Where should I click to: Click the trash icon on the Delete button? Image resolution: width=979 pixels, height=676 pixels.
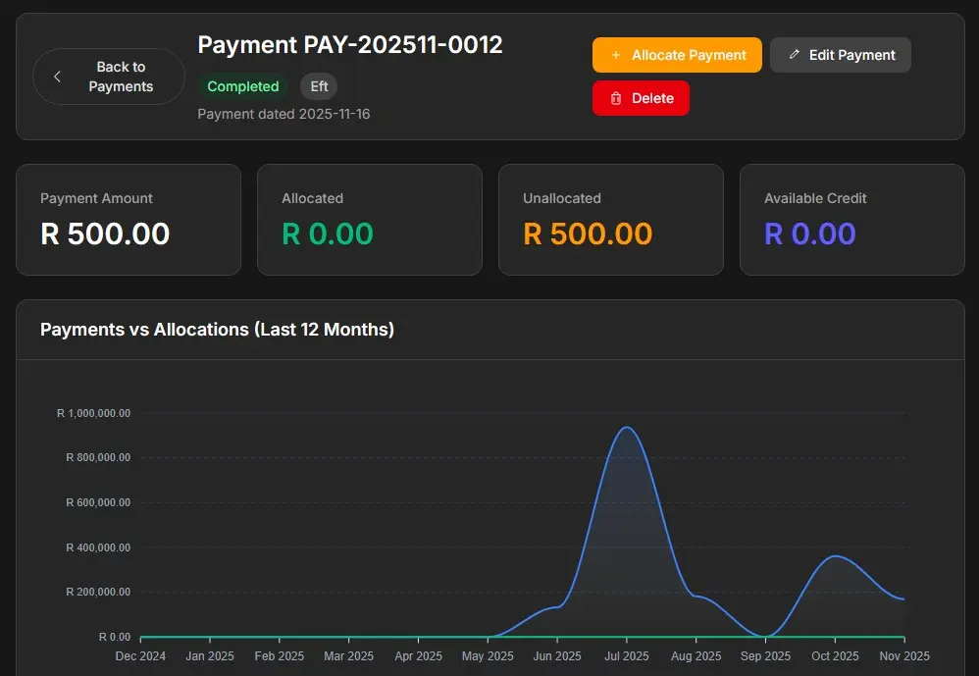pyautogui.click(x=614, y=98)
